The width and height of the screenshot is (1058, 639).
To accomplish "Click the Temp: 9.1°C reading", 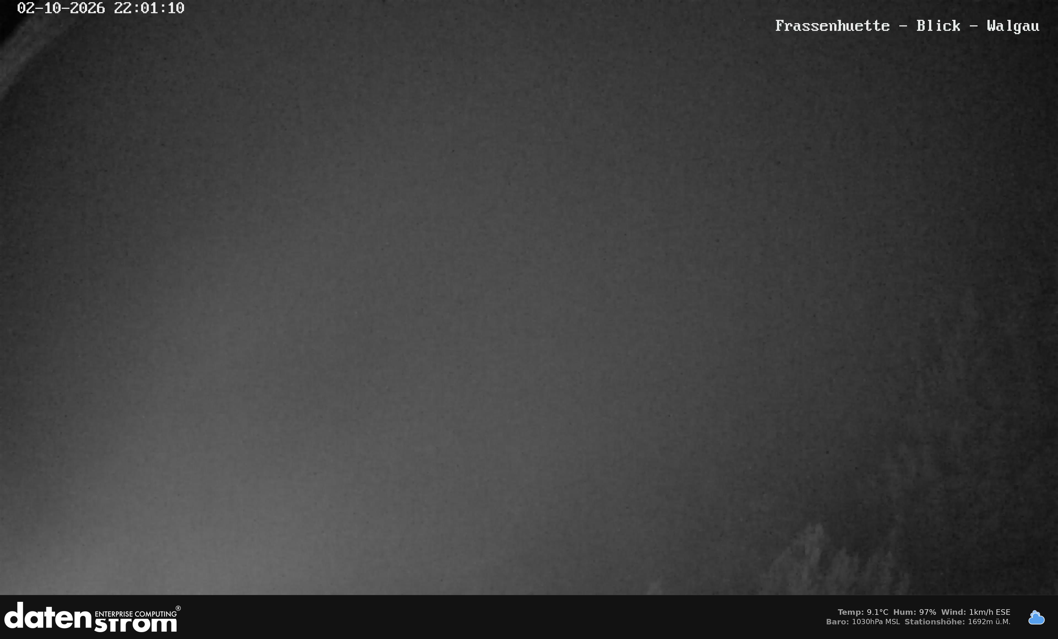I will [863, 612].
